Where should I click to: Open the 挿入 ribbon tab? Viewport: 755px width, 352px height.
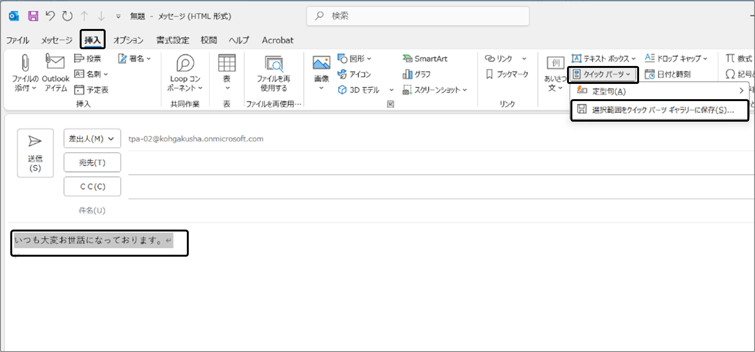click(92, 40)
